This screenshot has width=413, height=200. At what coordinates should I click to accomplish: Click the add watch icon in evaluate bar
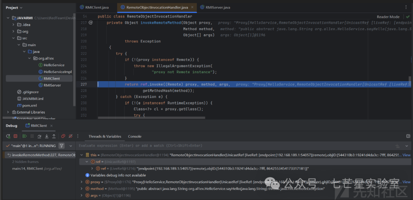point(397,146)
